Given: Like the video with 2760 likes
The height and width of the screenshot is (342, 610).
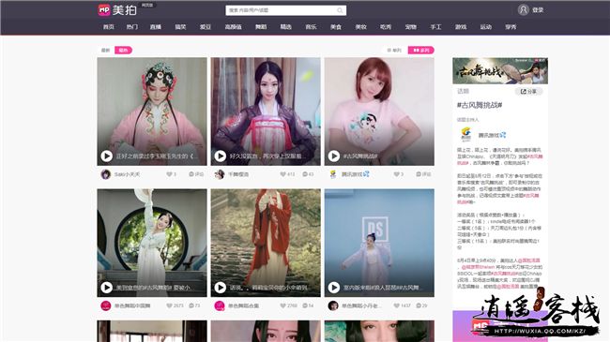Looking at the screenshot, I should coord(282,305).
